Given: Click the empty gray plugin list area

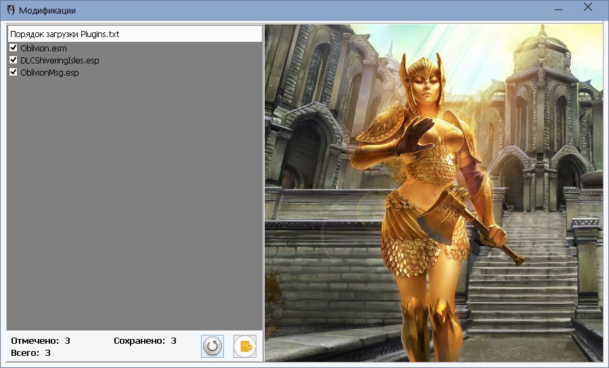Looking at the screenshot, I should [134, 203].
